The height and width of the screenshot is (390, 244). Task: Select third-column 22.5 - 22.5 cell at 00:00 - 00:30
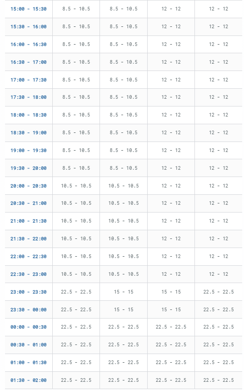tap(171, 327)
